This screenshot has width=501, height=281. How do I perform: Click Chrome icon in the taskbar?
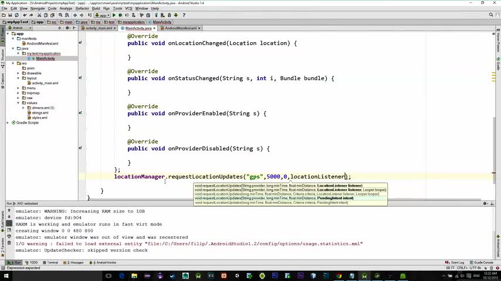pyautogui.click(x=338, y=276)
